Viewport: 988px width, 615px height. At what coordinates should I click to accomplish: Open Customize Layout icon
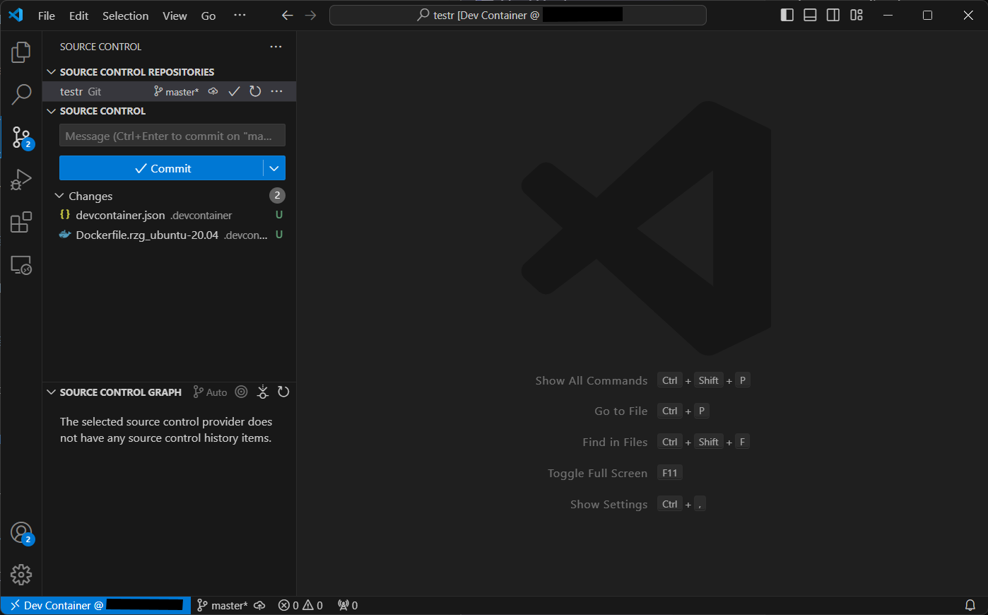click(857, 15)
